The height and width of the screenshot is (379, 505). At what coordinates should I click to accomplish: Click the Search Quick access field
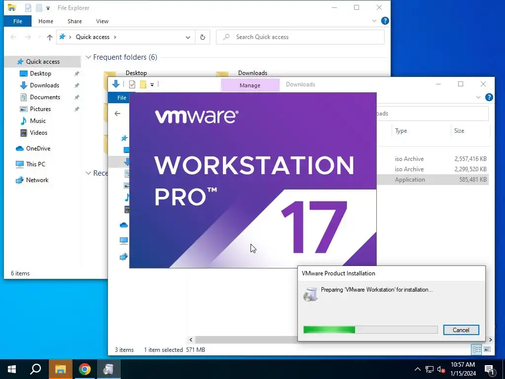tap(300, 37)
